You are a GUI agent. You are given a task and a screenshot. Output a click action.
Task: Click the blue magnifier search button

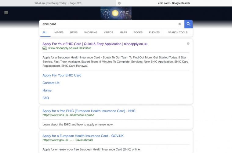[188, 24]
